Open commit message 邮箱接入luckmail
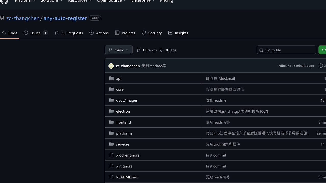 (220, 78)
